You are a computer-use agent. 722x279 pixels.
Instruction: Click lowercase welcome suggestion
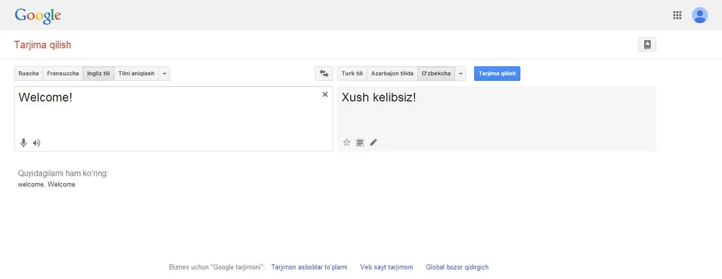pyautogui.click(x=30, y=185)
